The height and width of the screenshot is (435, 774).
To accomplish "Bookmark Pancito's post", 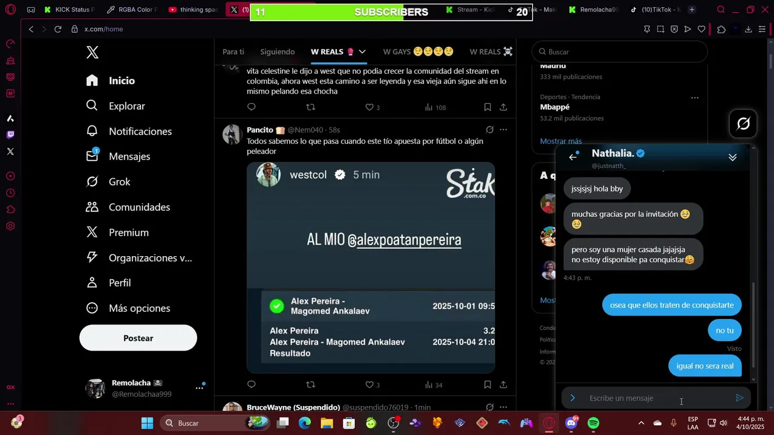I will pos(487,385).
